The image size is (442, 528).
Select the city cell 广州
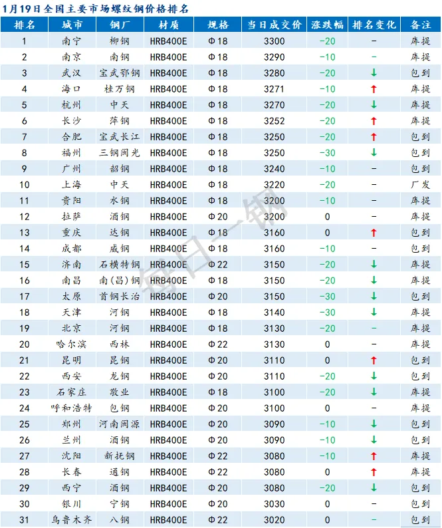tap(71, 169)
